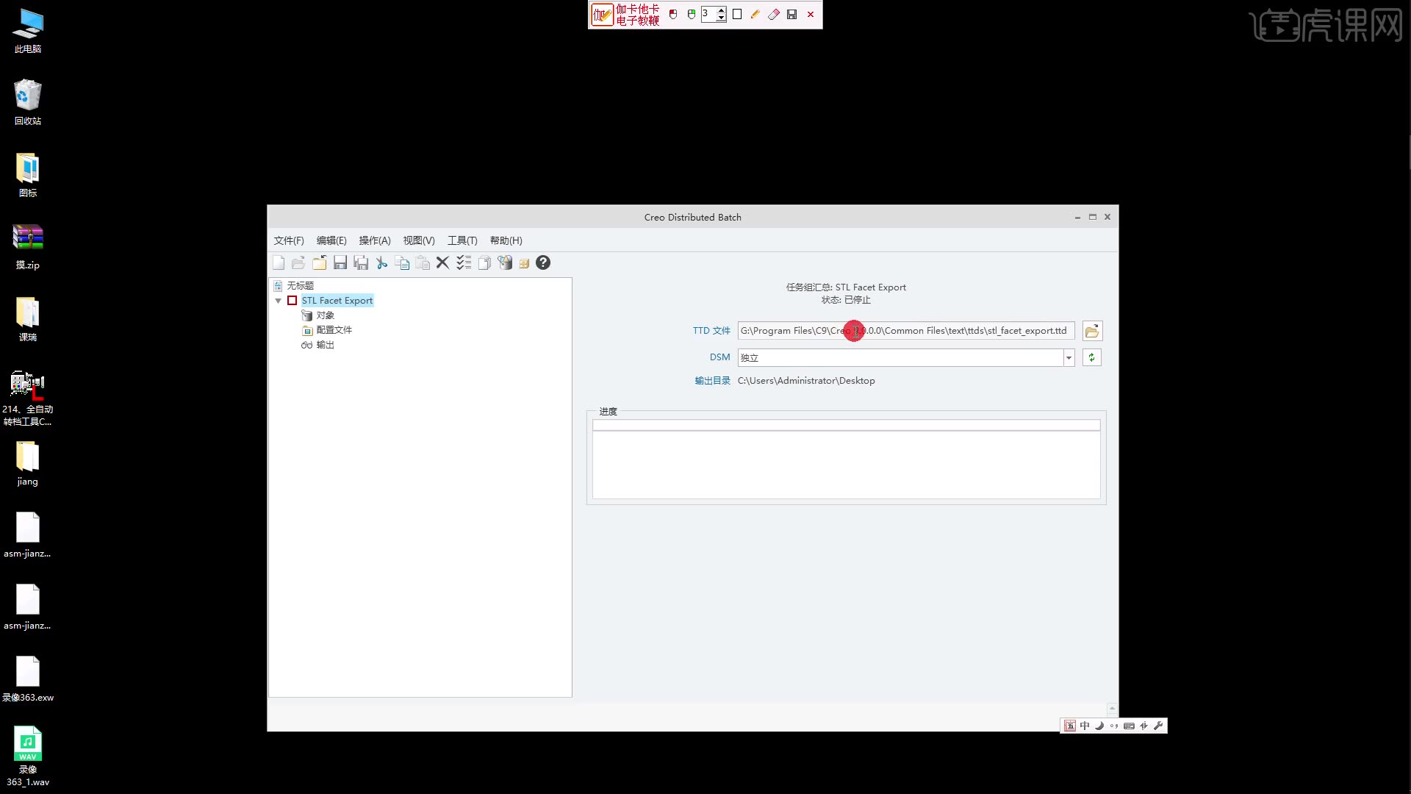
Task: Open the DSM dropdown list
Action: click(1069, 358)
